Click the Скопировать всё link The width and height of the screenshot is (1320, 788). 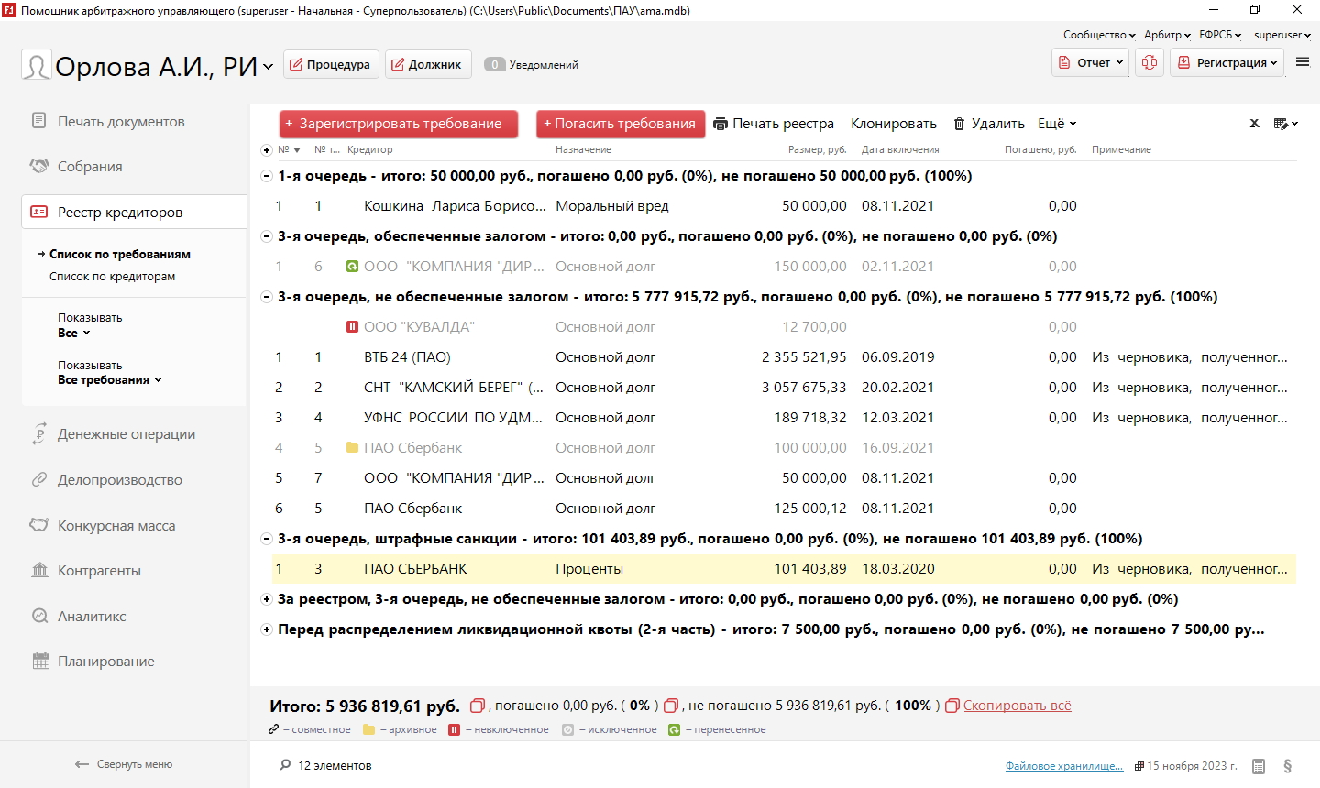(x=1017, y=705)
